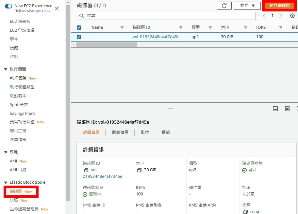Click the refresh volumes icon button
The image size is (298, 214).
224,6
